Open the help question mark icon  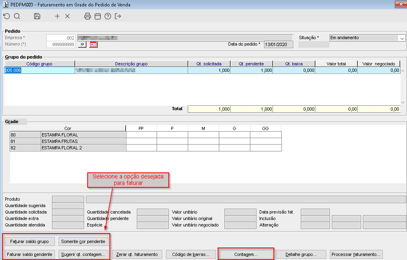tap(108, 16)
